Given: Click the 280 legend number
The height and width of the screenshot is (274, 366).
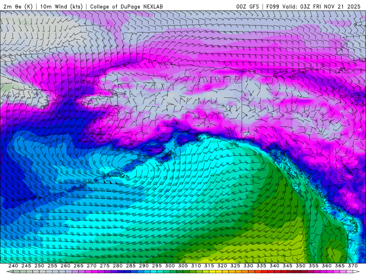Looking at the screenshot, I should click(x=118, y=266).
